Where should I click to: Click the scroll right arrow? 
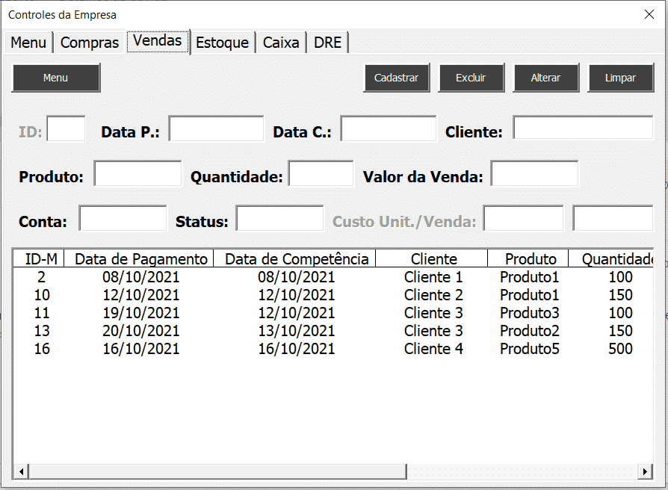click(645, 471)
